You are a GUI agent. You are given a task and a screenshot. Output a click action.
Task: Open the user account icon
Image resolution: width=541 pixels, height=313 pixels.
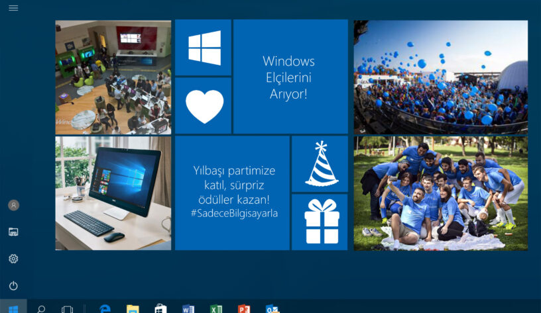click(x=13, y=205)
